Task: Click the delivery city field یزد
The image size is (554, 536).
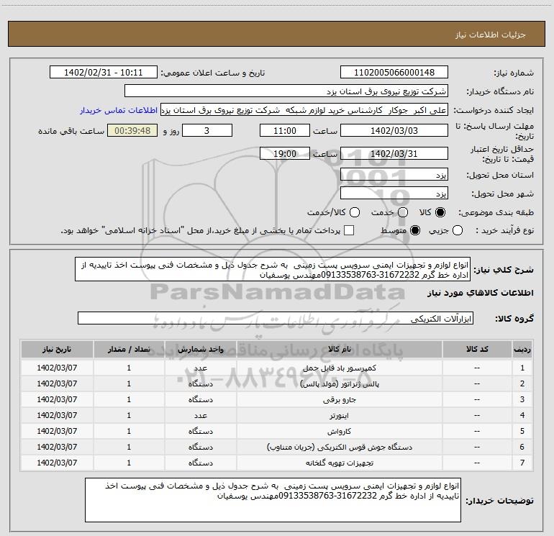Action: [x=394, y=194]
